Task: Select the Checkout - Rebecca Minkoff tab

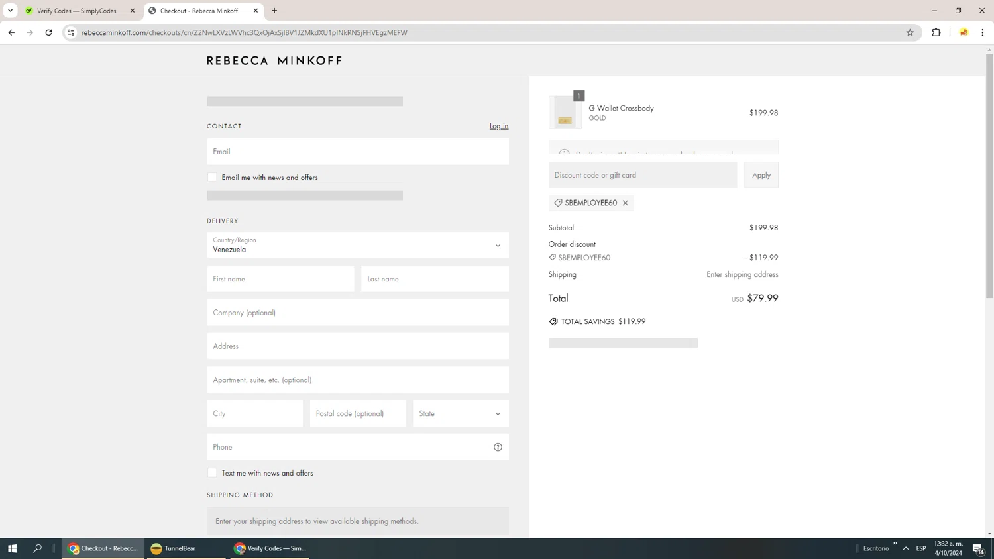Action: (x=203, y=11)
